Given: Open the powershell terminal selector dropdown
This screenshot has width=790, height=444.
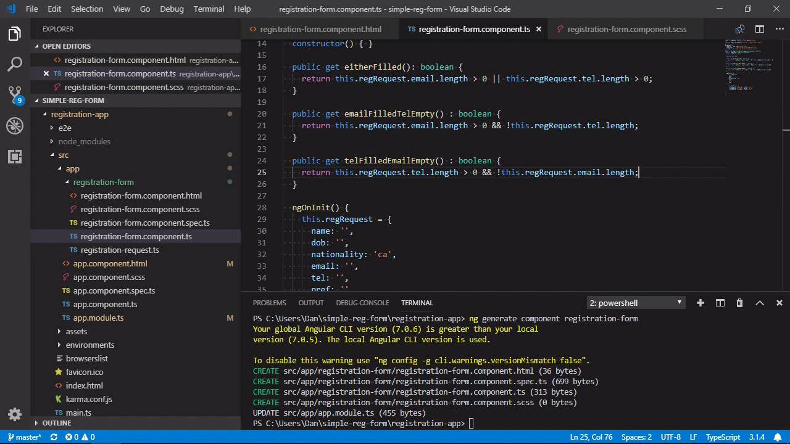Looking at the screenshot, I should pyautogui.click(x=636, y=303).
